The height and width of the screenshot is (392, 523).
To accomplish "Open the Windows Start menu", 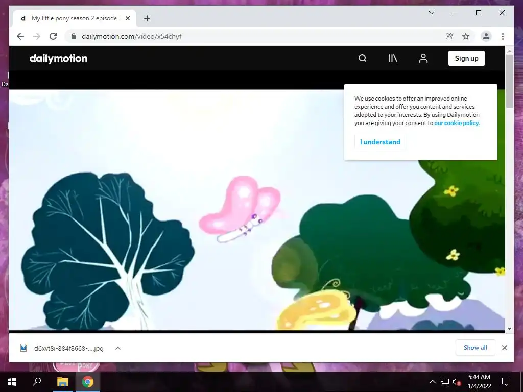I will tap(12, 382).
